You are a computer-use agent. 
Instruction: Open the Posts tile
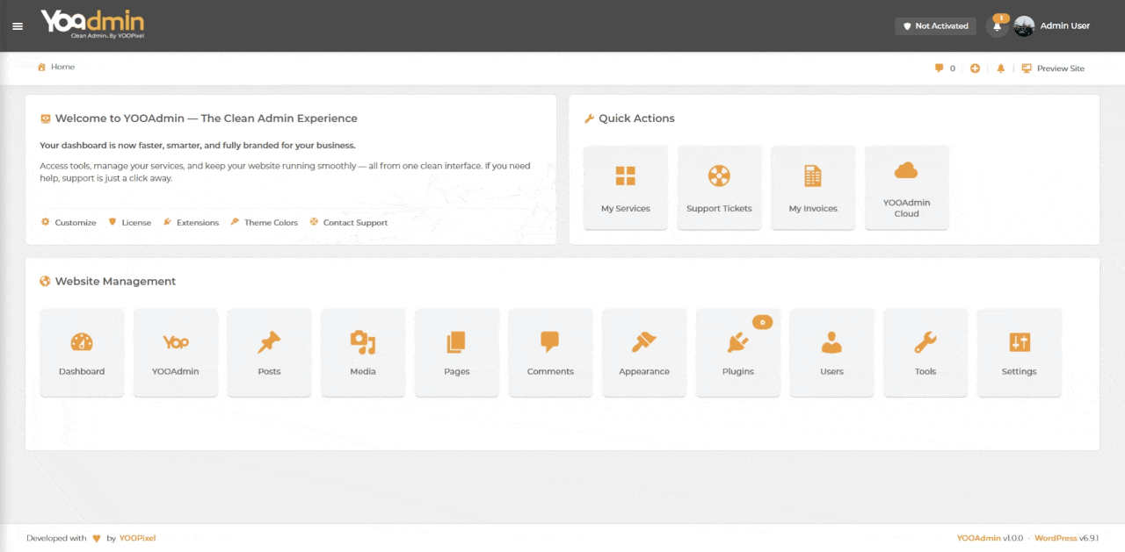(269, 352)
